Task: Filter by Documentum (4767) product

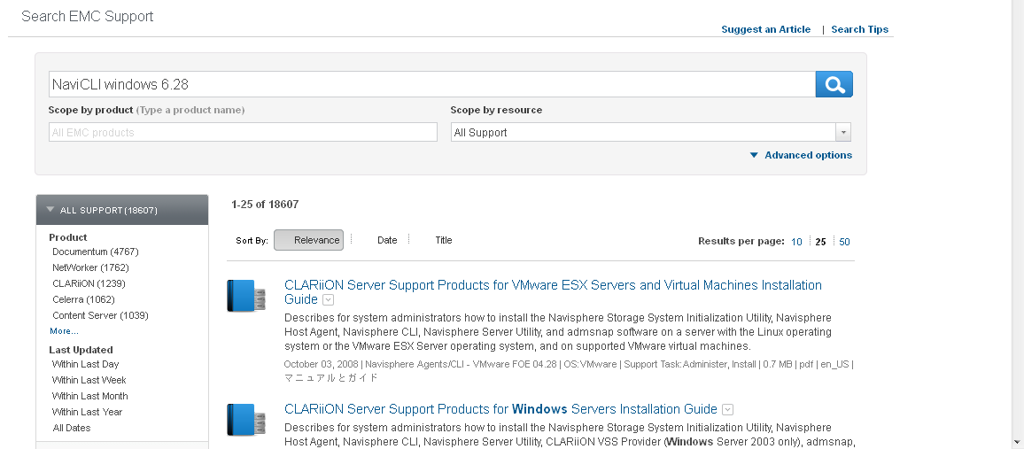Action: [x=96, y=252]
